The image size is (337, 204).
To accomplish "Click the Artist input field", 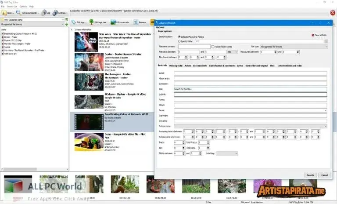I will [x=251, y=73].
